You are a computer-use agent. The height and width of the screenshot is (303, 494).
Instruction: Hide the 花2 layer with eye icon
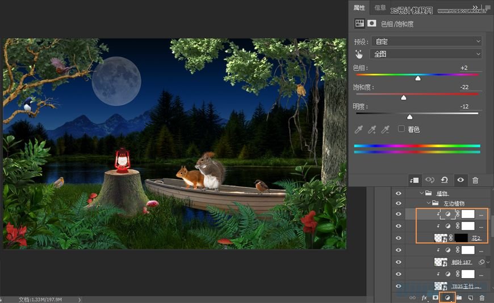coord(398,238)
